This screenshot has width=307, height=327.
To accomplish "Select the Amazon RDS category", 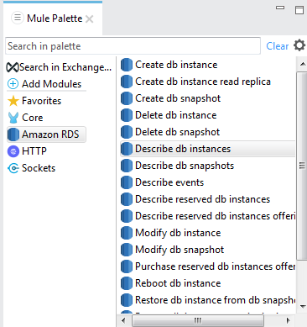I will coord(46,134).
